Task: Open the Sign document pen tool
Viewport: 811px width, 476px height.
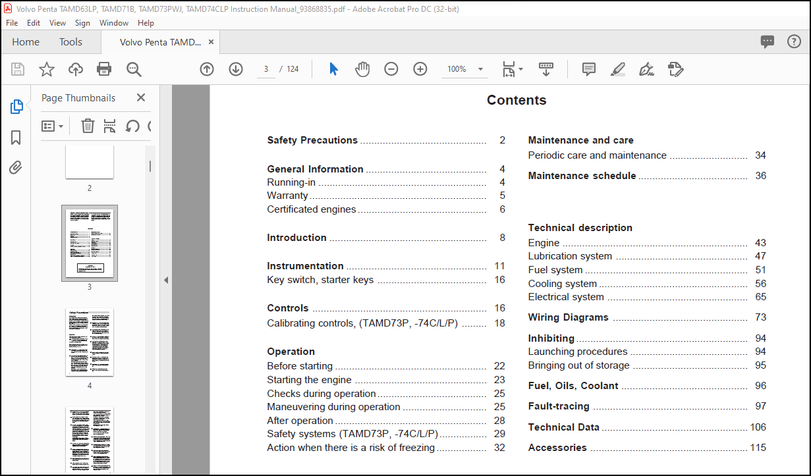Action: (647, 69)
